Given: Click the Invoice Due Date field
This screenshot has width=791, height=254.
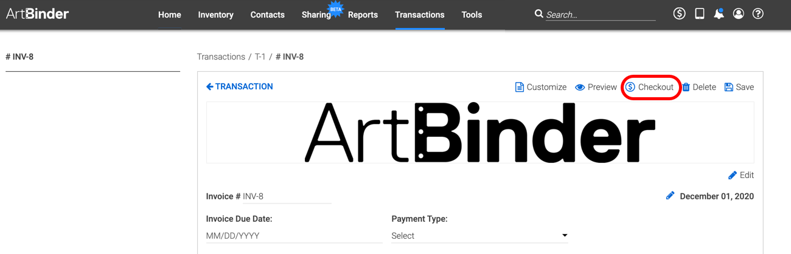Looking at the screenshot, I should [x=294, y=236].
